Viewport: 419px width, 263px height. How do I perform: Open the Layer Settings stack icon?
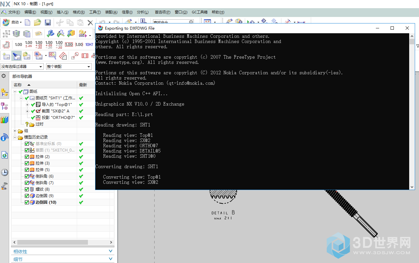[16, 33]
